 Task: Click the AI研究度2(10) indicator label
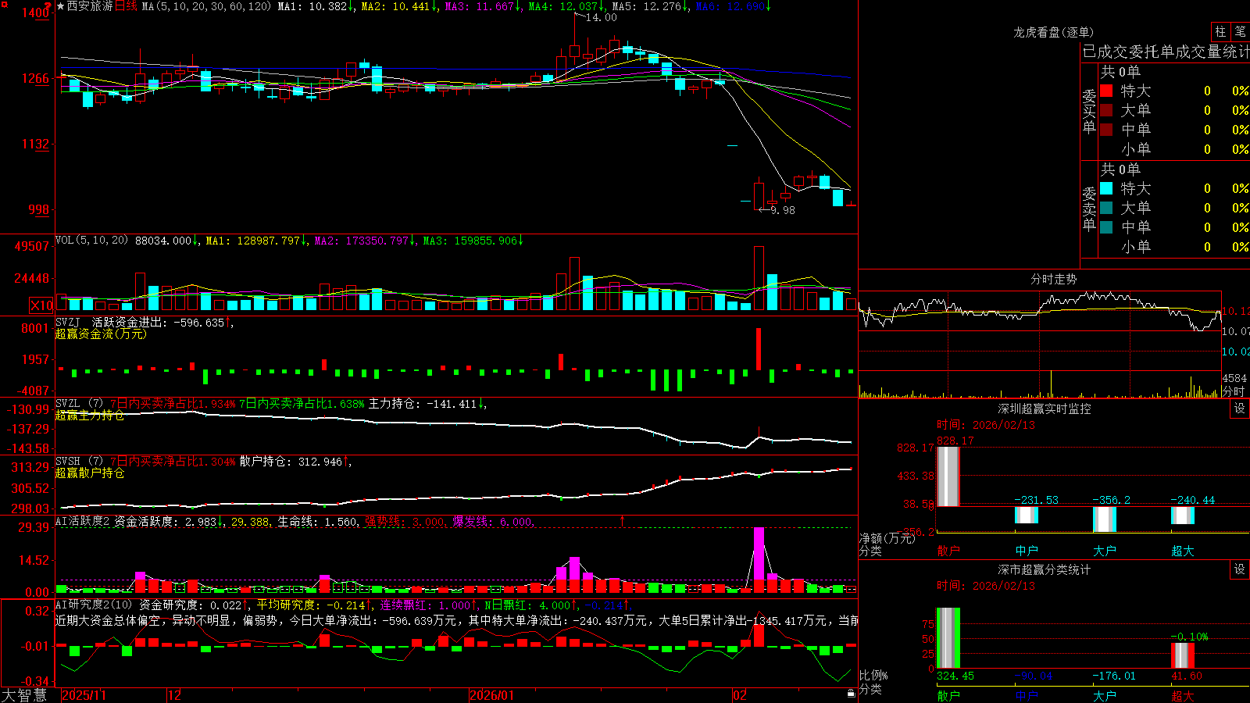[x=94, y=605]
